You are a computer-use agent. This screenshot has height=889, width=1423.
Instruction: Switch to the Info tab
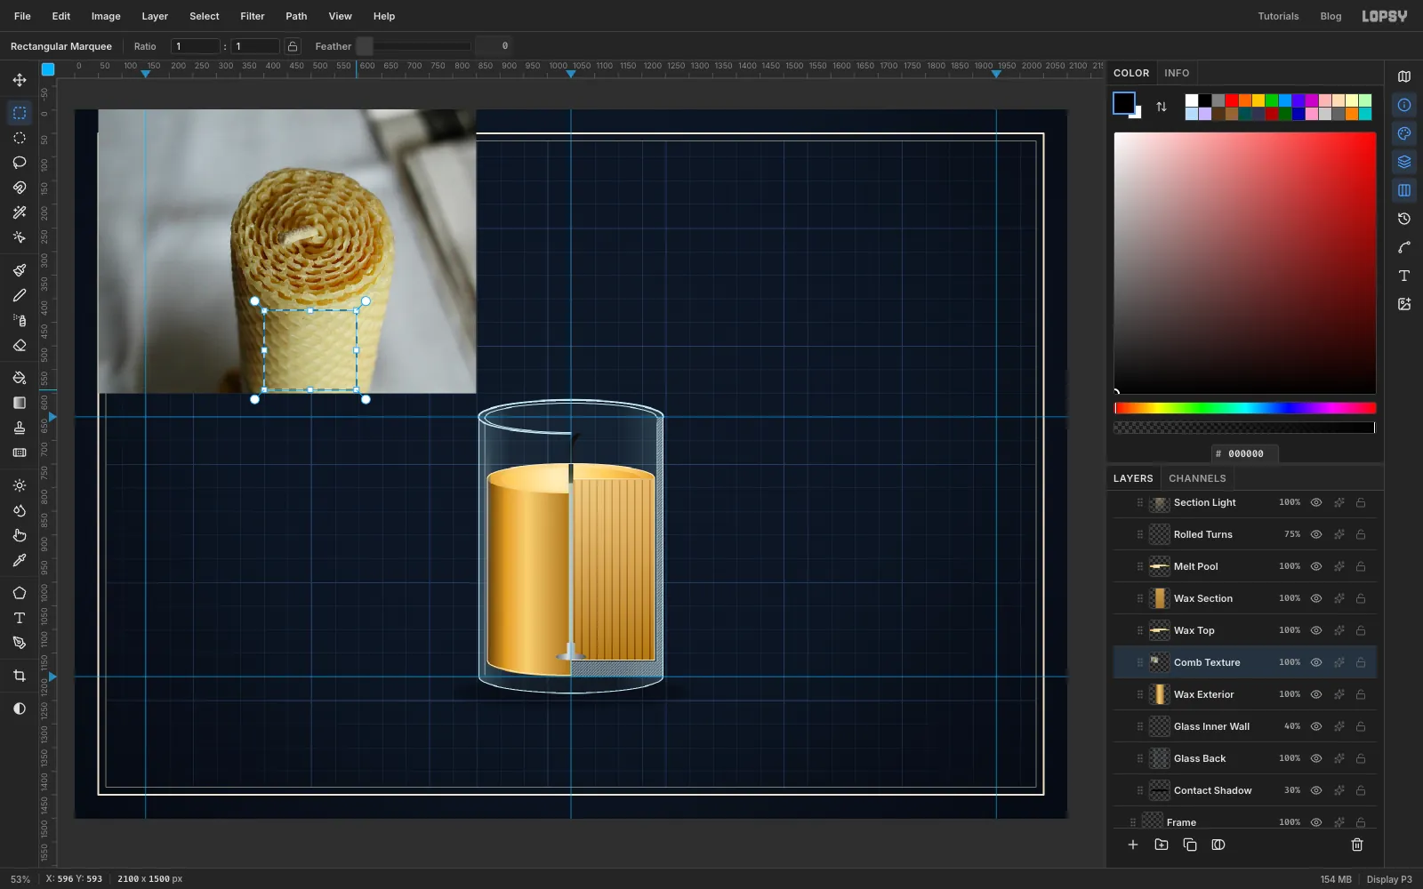point(1177,73)
